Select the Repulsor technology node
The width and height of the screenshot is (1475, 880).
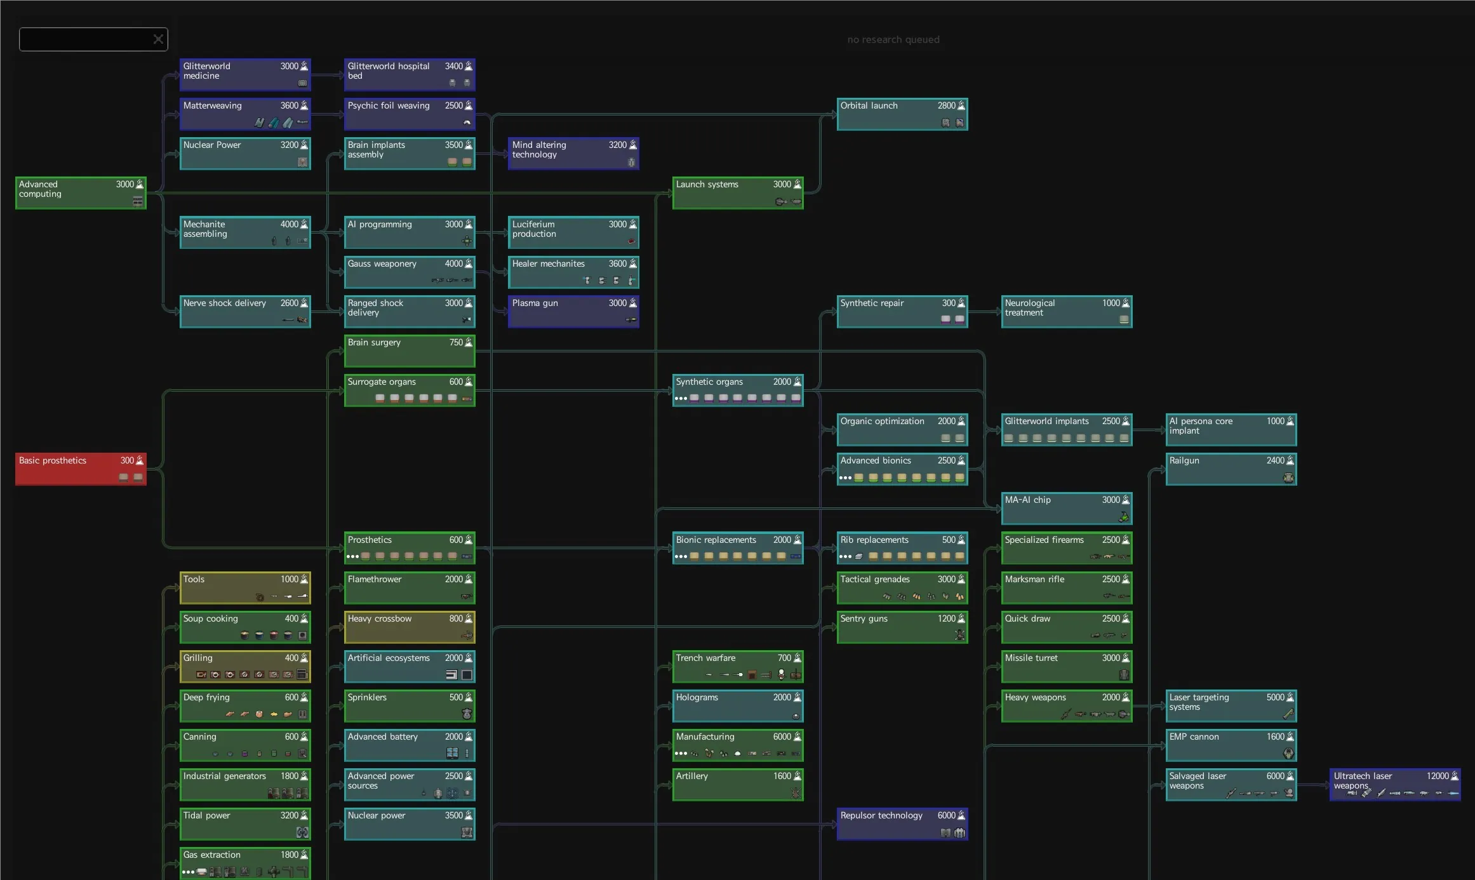902,823
